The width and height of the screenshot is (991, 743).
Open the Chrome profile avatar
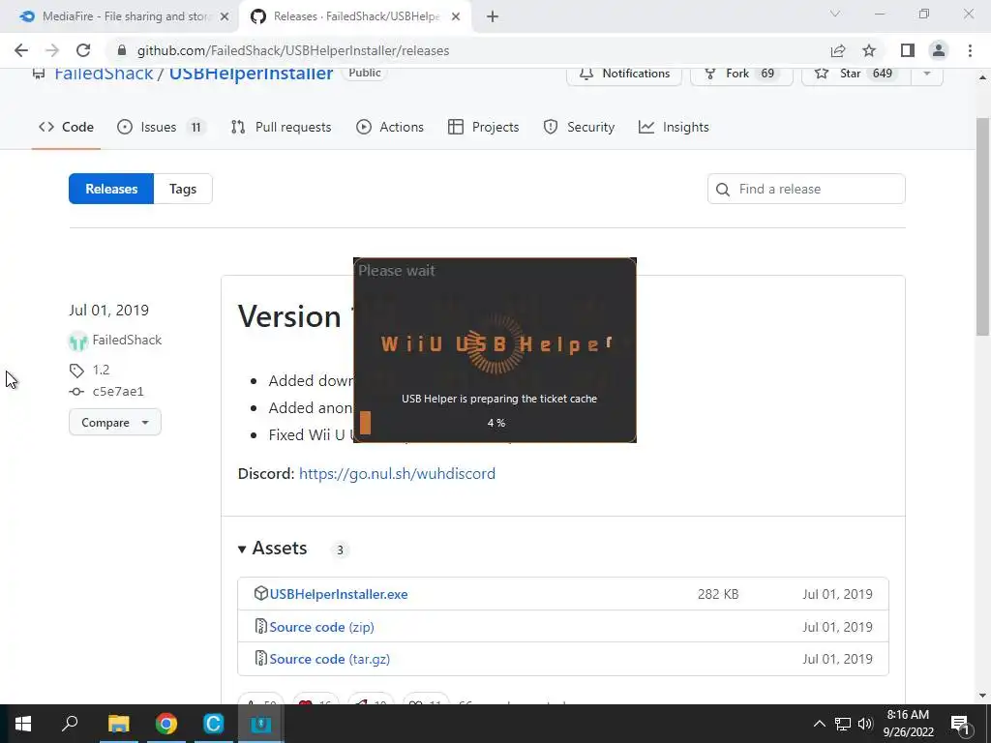pyautogui.click(x=939, y=50)
